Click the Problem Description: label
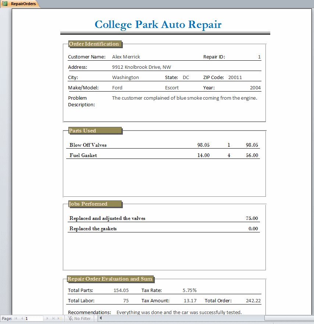Screen dimensions: 314x324 coord(81,102)
